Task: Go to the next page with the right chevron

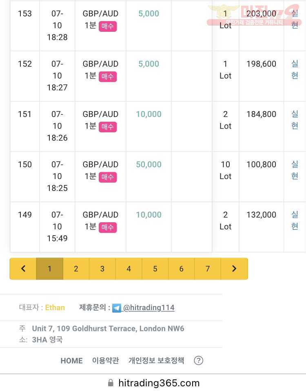Action: 234,269
